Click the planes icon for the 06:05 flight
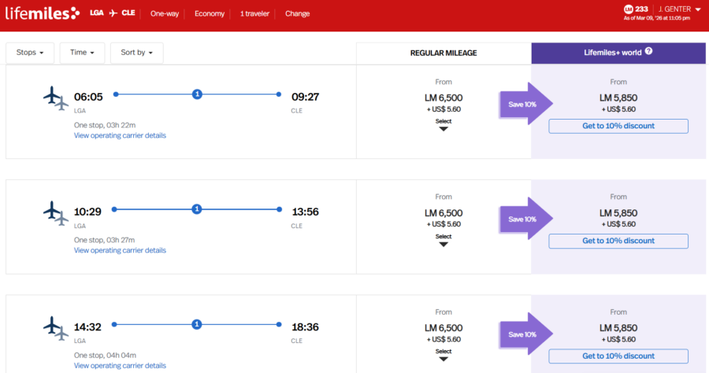 [x=56, y=98]
